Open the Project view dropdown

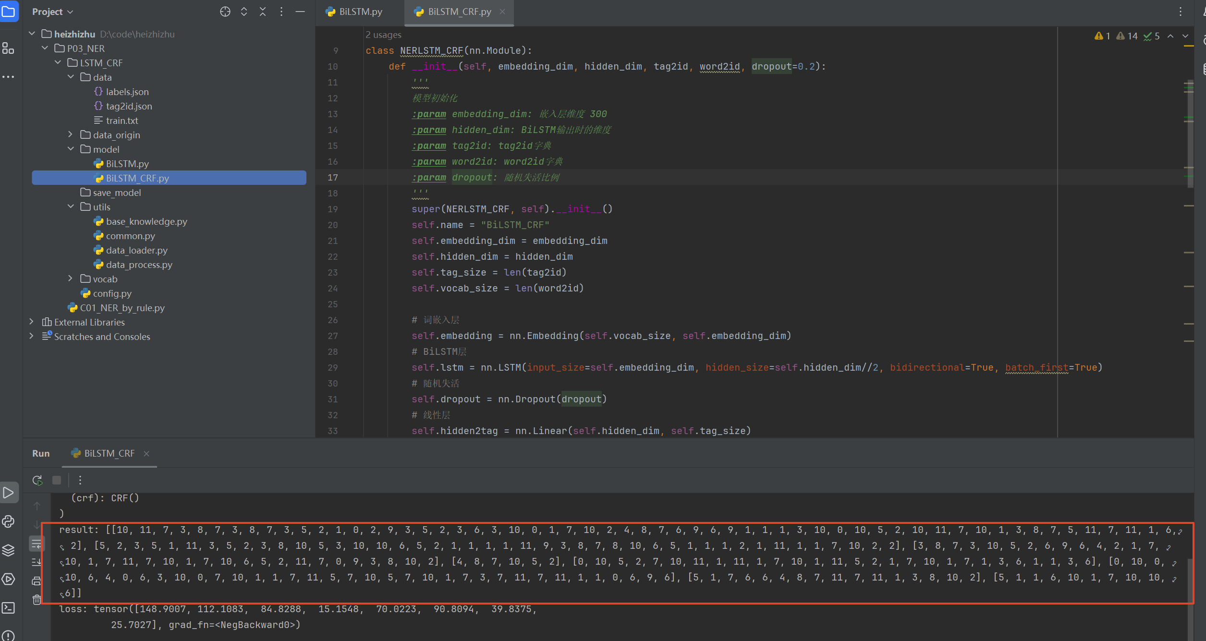52,12
